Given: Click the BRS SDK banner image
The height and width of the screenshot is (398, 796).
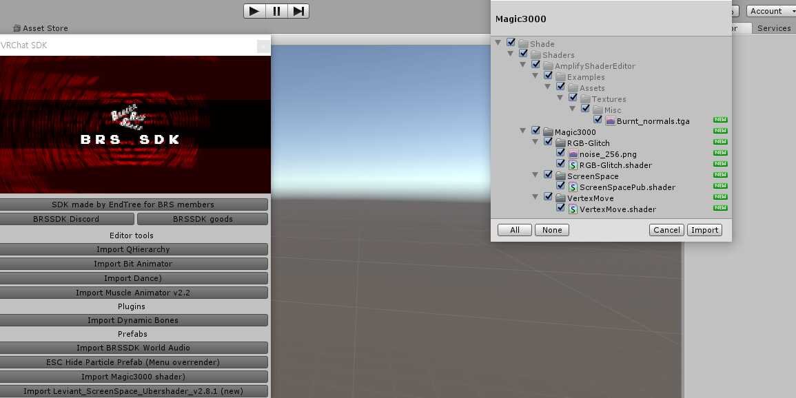Looking at the screenshot, I should pyautogui.click(x=135, y=125).
